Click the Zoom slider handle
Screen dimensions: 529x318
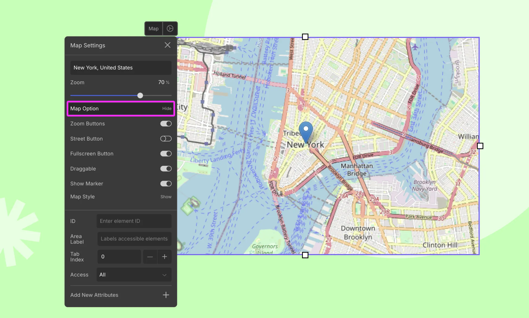pos(140,95)
